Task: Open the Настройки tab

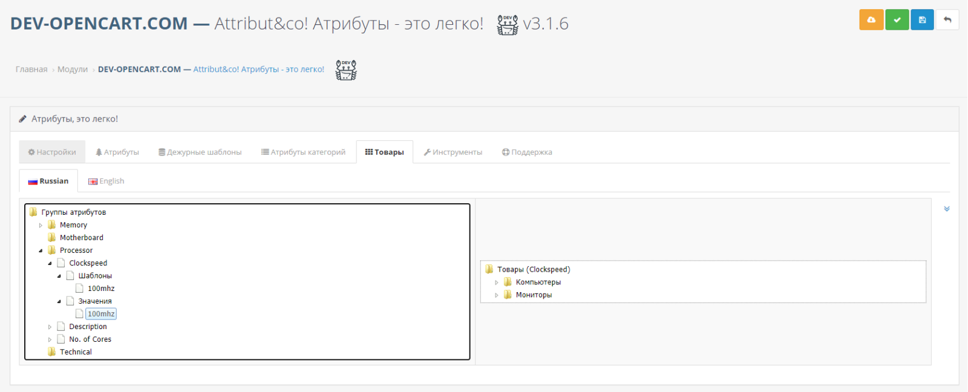Action: pos(52,152)
